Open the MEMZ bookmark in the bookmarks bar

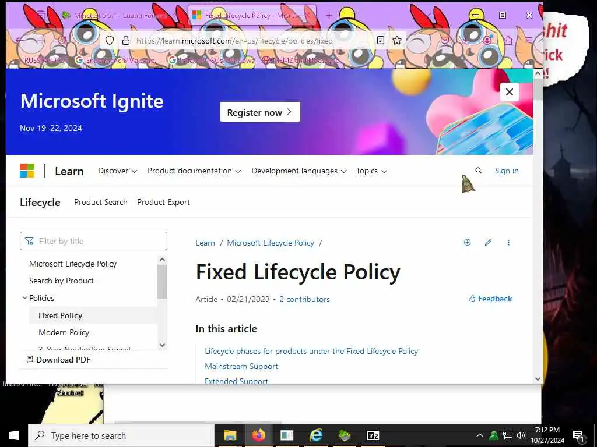[x=303, y=60]
